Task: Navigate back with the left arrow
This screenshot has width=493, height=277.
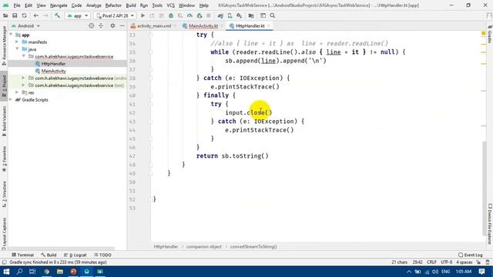Action: click(36, 15)
